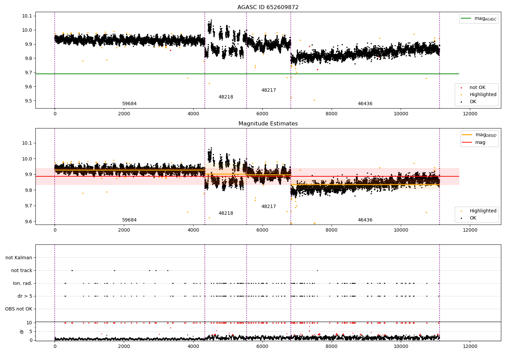Click y-tick 10.1 on the top plot
The width and height of the screenshot is (506, 354).
pyautogui.click(x=27, y=16)
